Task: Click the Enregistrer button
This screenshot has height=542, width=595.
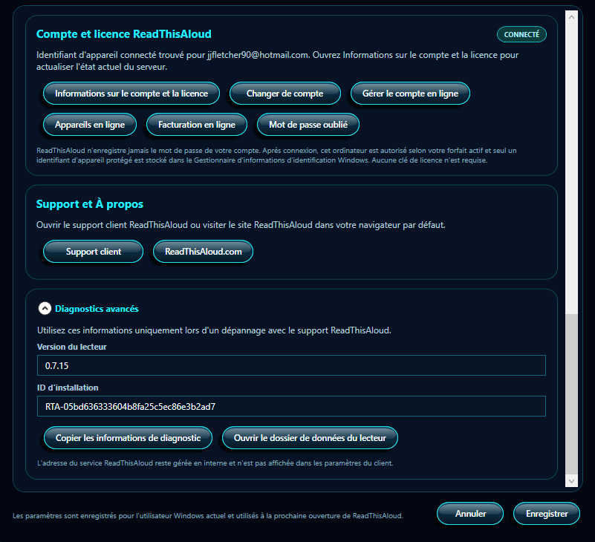Action: click(547, 514)
